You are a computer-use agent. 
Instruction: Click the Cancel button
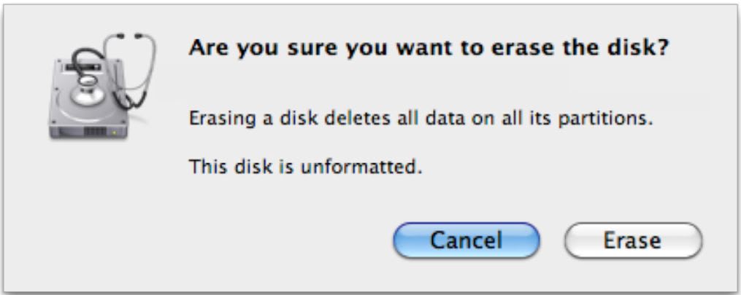click(466, 240)
